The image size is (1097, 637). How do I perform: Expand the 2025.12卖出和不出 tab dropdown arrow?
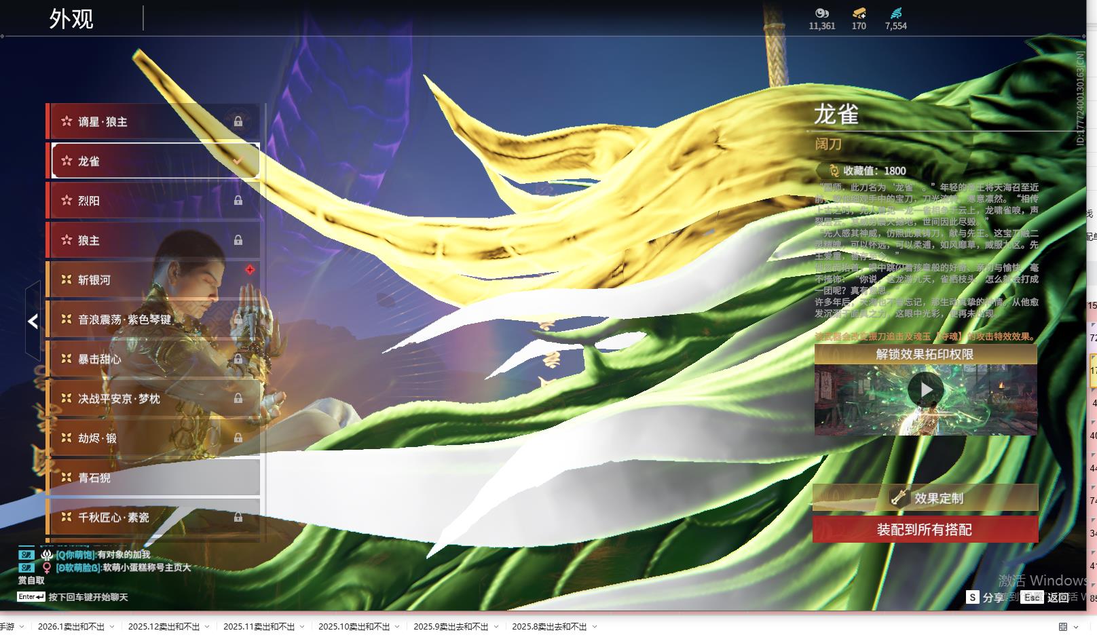click(207, 627)
